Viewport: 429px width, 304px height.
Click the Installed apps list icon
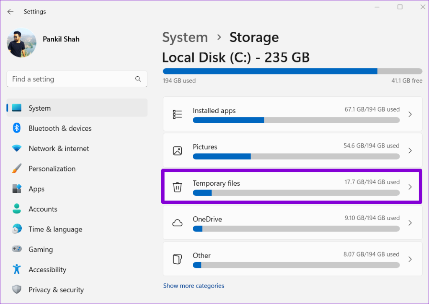(x=177, y=114)
